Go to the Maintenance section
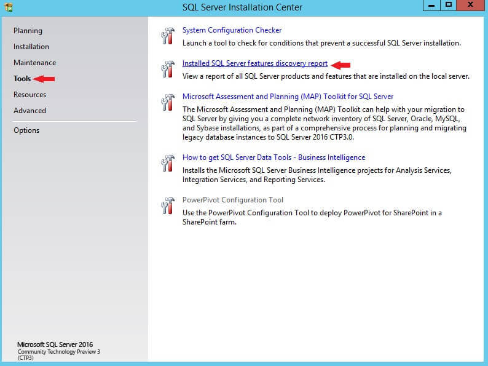This screenshot has width=488, height=366. click(34, 63)
